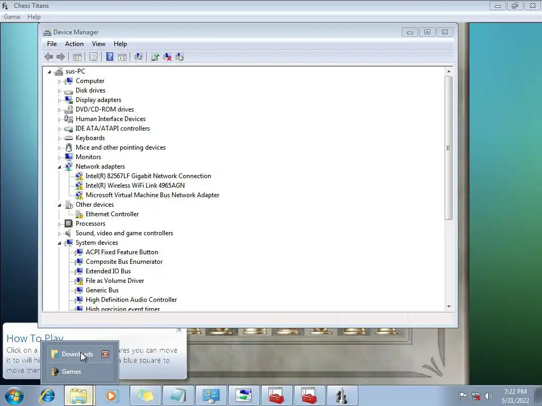
Task: Click the Update Driver Software toolbar icon
Action: point(155,57)
